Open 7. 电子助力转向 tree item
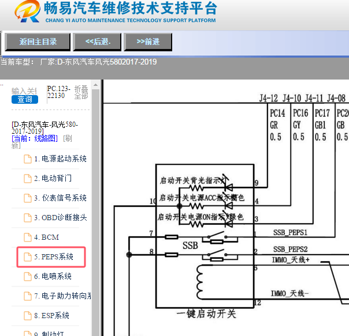This screenshot has width=349, height=336. coord(62,296)
